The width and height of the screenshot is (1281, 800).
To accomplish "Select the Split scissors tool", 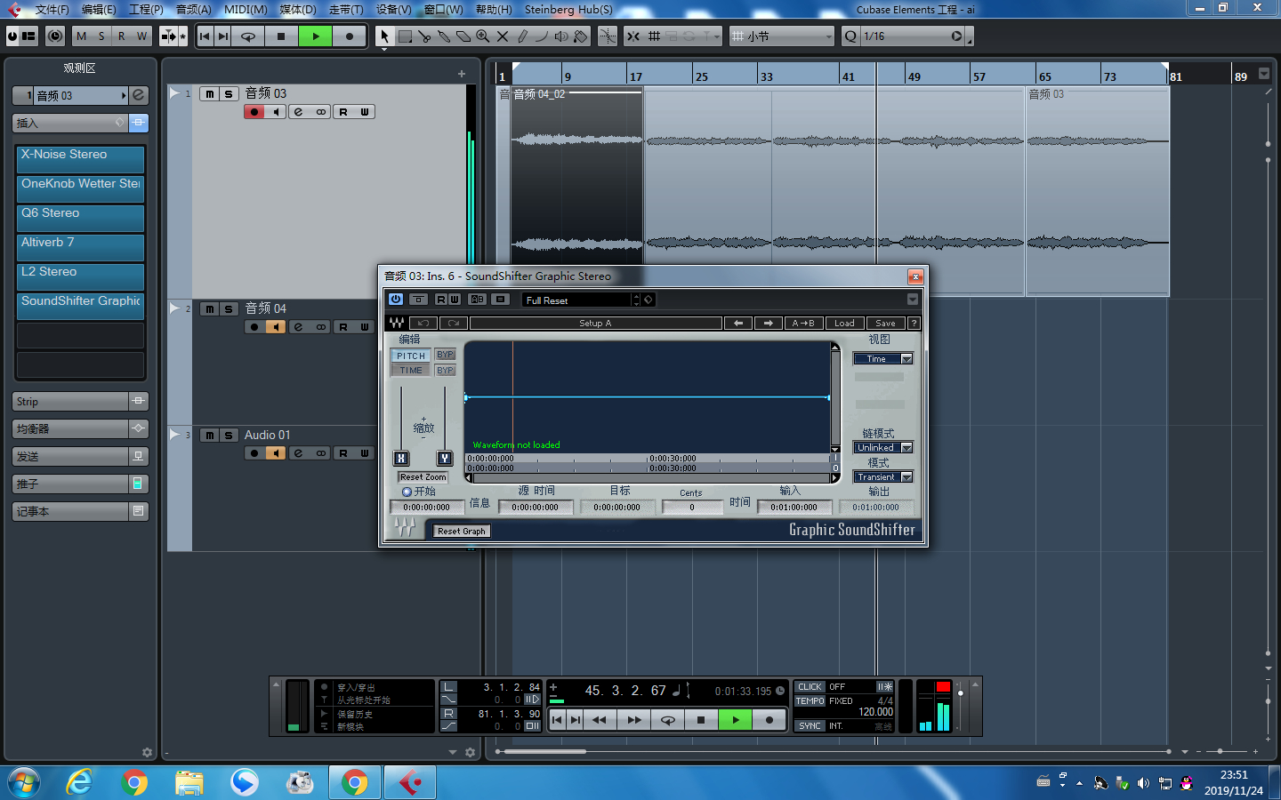I will [424, 36].
